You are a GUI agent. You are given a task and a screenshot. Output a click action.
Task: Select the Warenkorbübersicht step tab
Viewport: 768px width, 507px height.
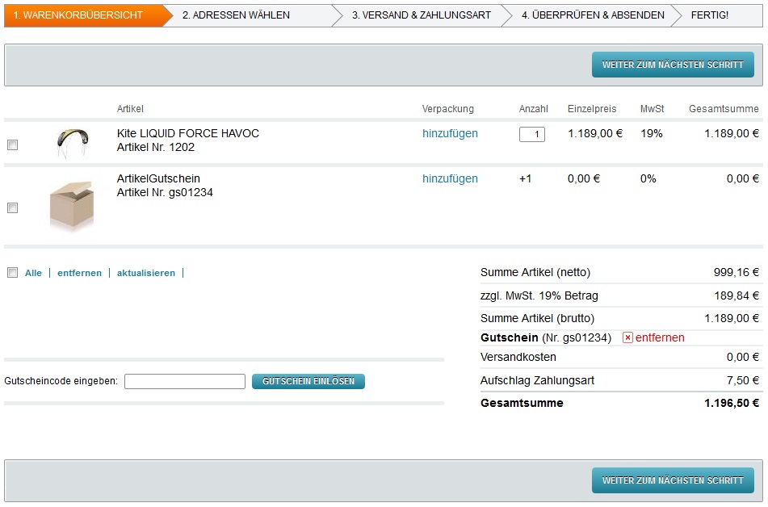[78, 15]
